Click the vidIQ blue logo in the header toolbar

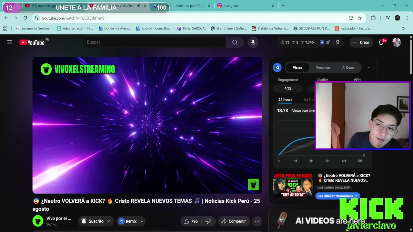322,42
